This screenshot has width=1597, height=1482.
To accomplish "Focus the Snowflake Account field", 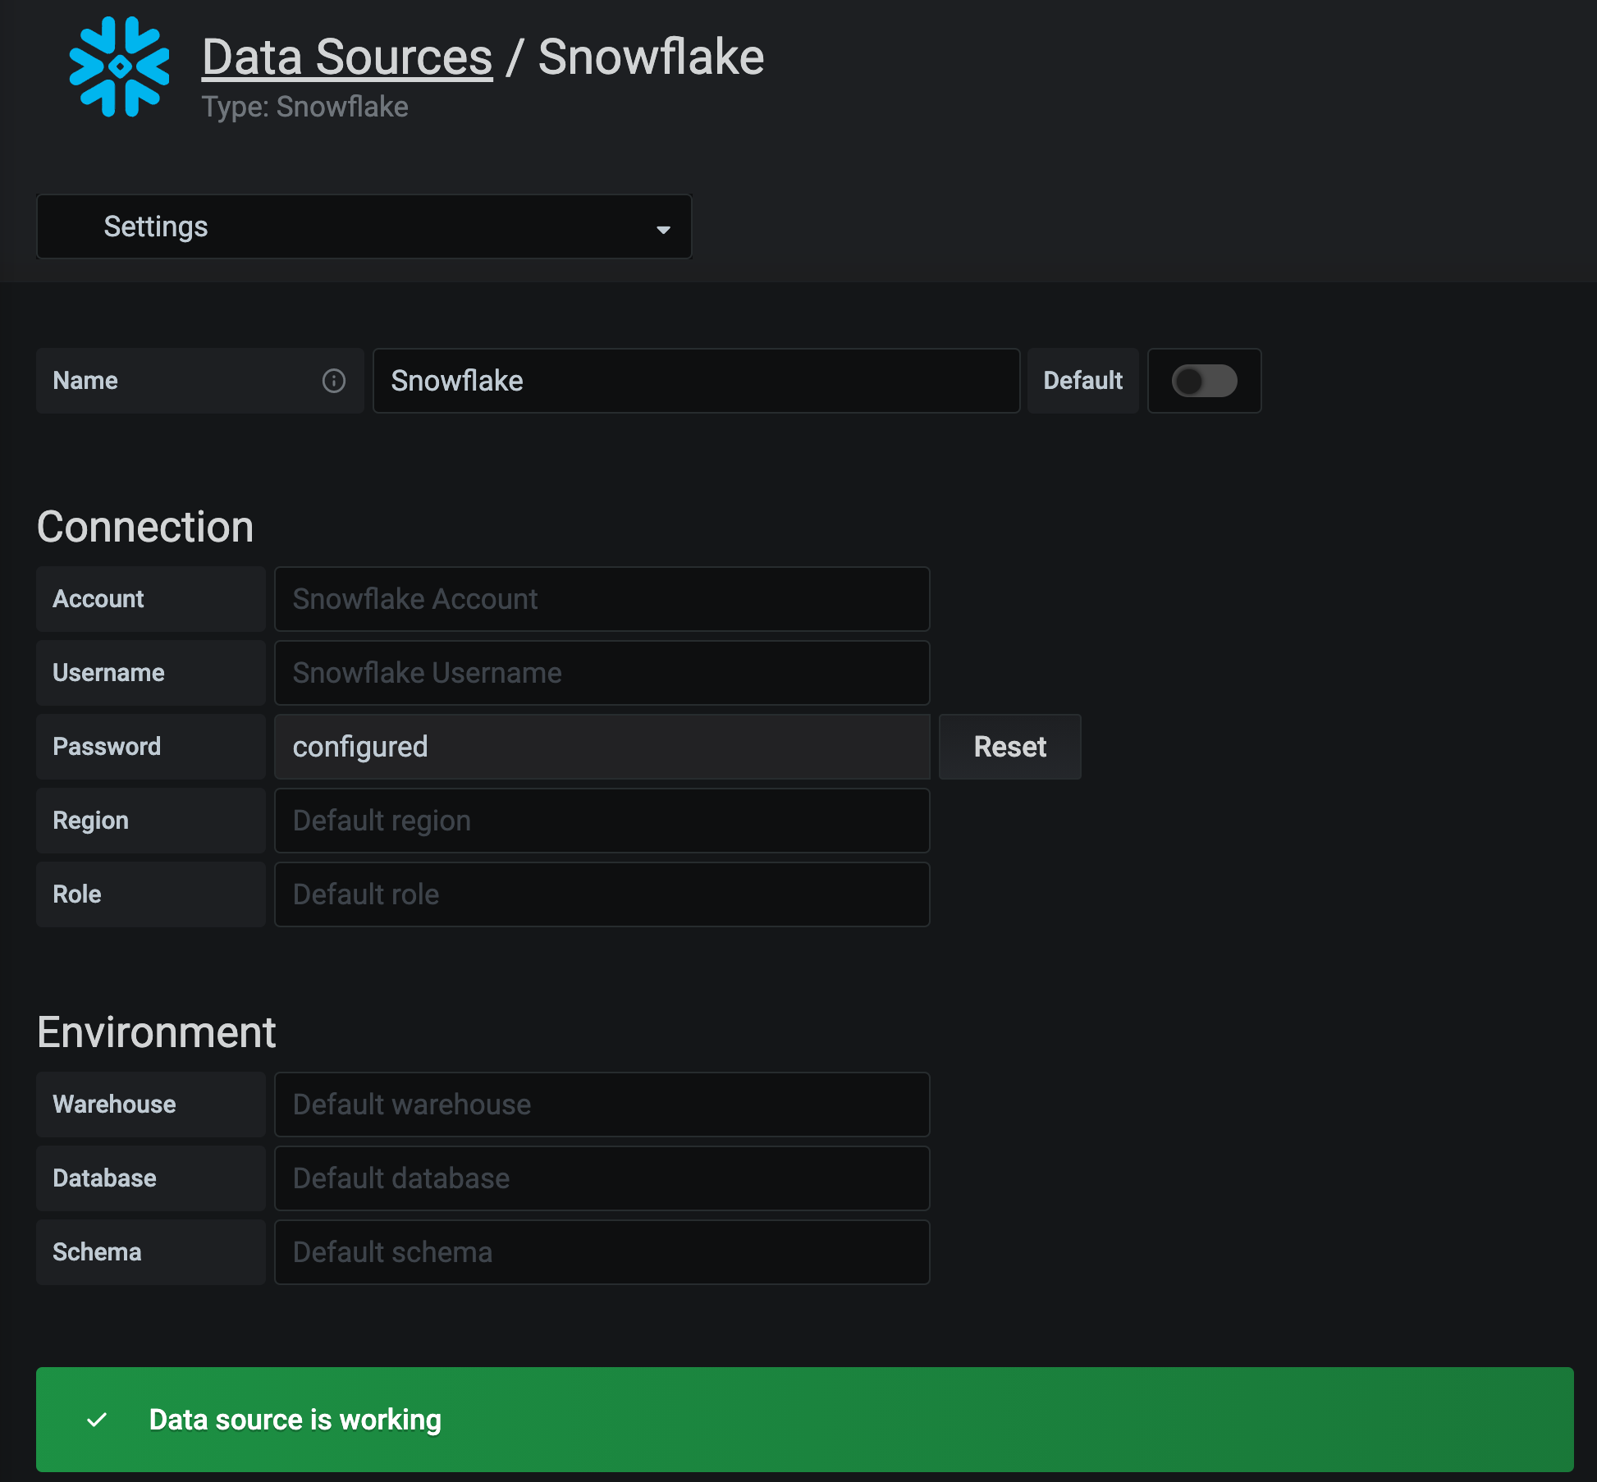I will [x=602, y=599].
